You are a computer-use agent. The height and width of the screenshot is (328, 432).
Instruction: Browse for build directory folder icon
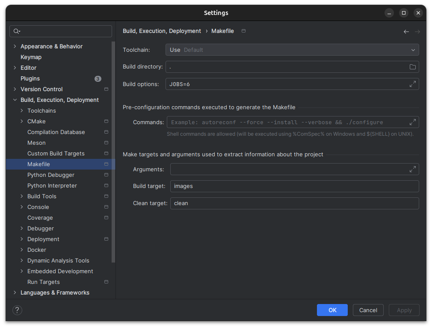(x=412, y=67)
